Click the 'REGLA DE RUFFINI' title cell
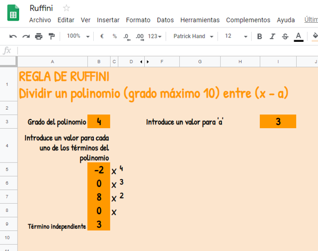318x251 pixels. click(64, 77)
